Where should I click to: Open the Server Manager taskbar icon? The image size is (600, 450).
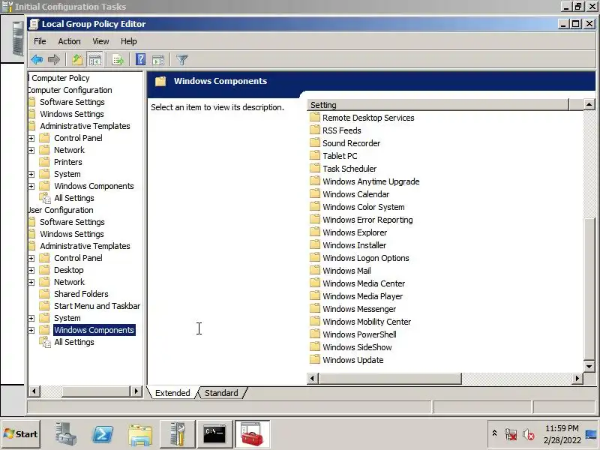point(65,434)
